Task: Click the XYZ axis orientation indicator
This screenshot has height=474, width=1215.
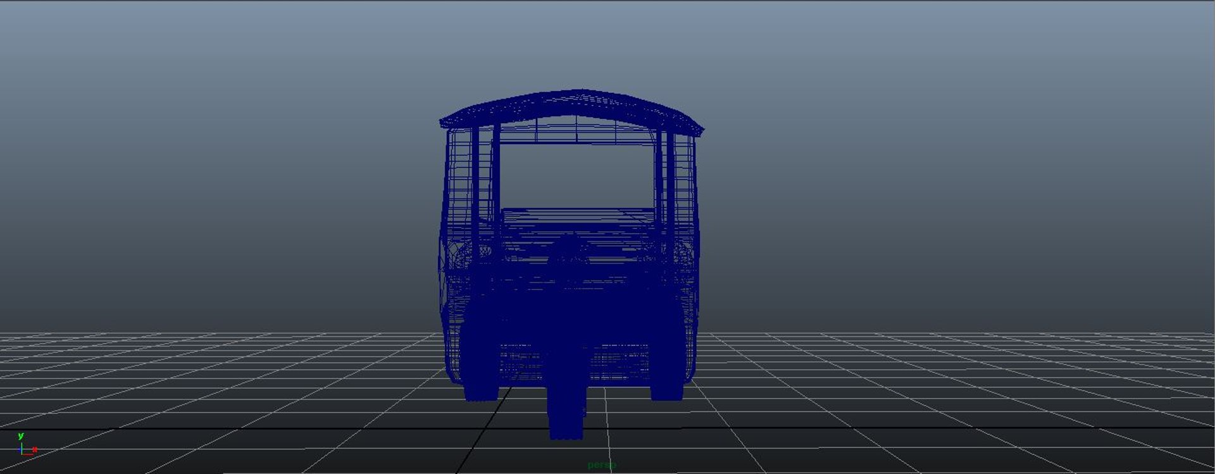Action: pos(27,444)
